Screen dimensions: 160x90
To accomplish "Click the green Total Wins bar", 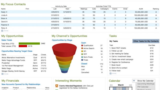I will [29, 43].
